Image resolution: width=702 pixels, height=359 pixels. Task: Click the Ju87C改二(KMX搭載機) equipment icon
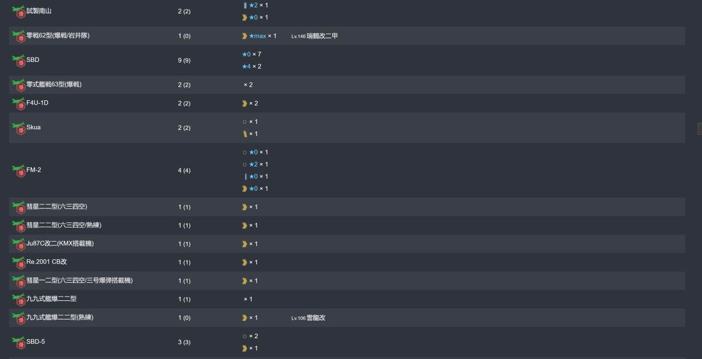click(18, 244)
